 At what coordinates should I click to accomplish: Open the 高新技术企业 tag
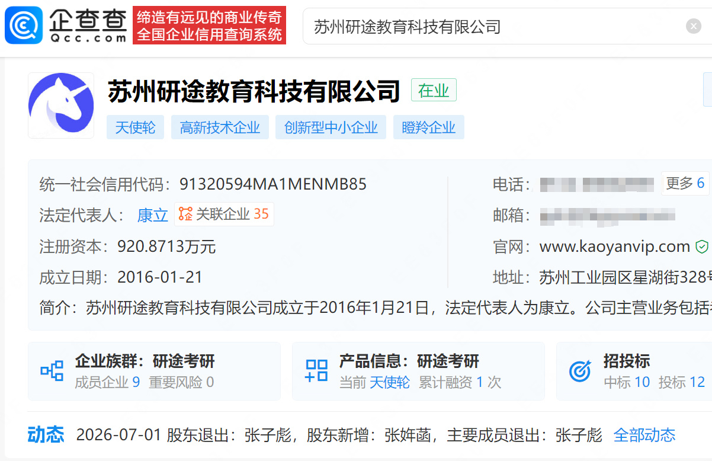(220, 127)
